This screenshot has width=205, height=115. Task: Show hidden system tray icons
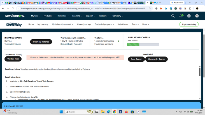176,112
